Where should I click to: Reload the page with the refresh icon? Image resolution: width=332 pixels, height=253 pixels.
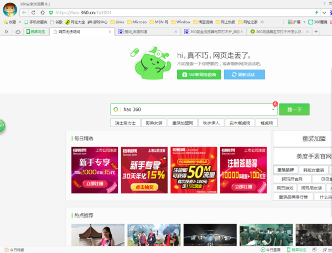coord(33,13)
